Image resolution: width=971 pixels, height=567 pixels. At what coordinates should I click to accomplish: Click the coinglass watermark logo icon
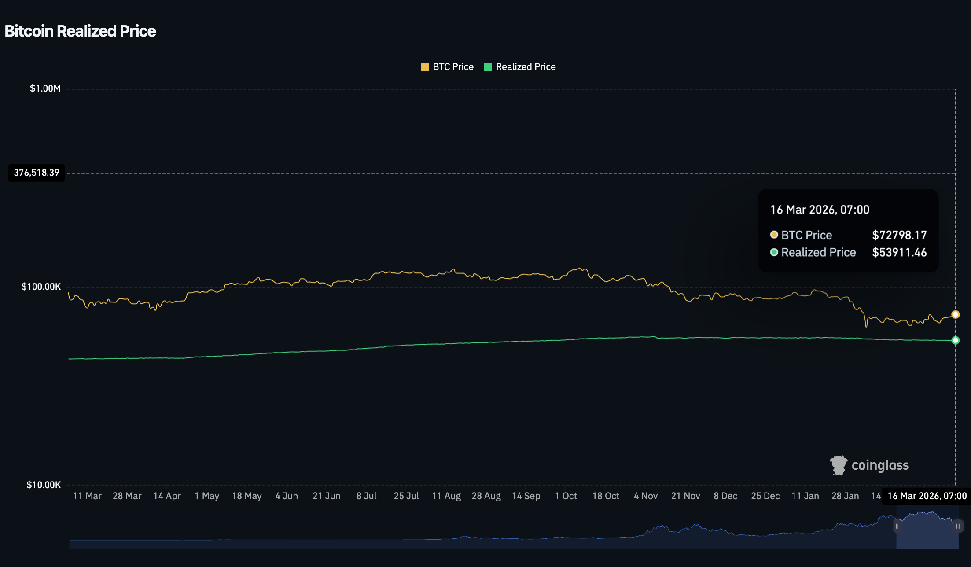click(x=838, y=465)
